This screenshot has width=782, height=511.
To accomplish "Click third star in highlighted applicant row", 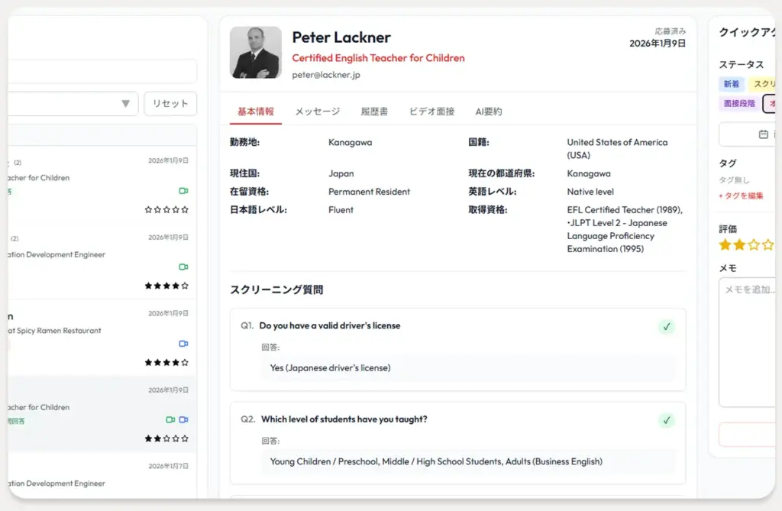I will click(x=166, y=438).
